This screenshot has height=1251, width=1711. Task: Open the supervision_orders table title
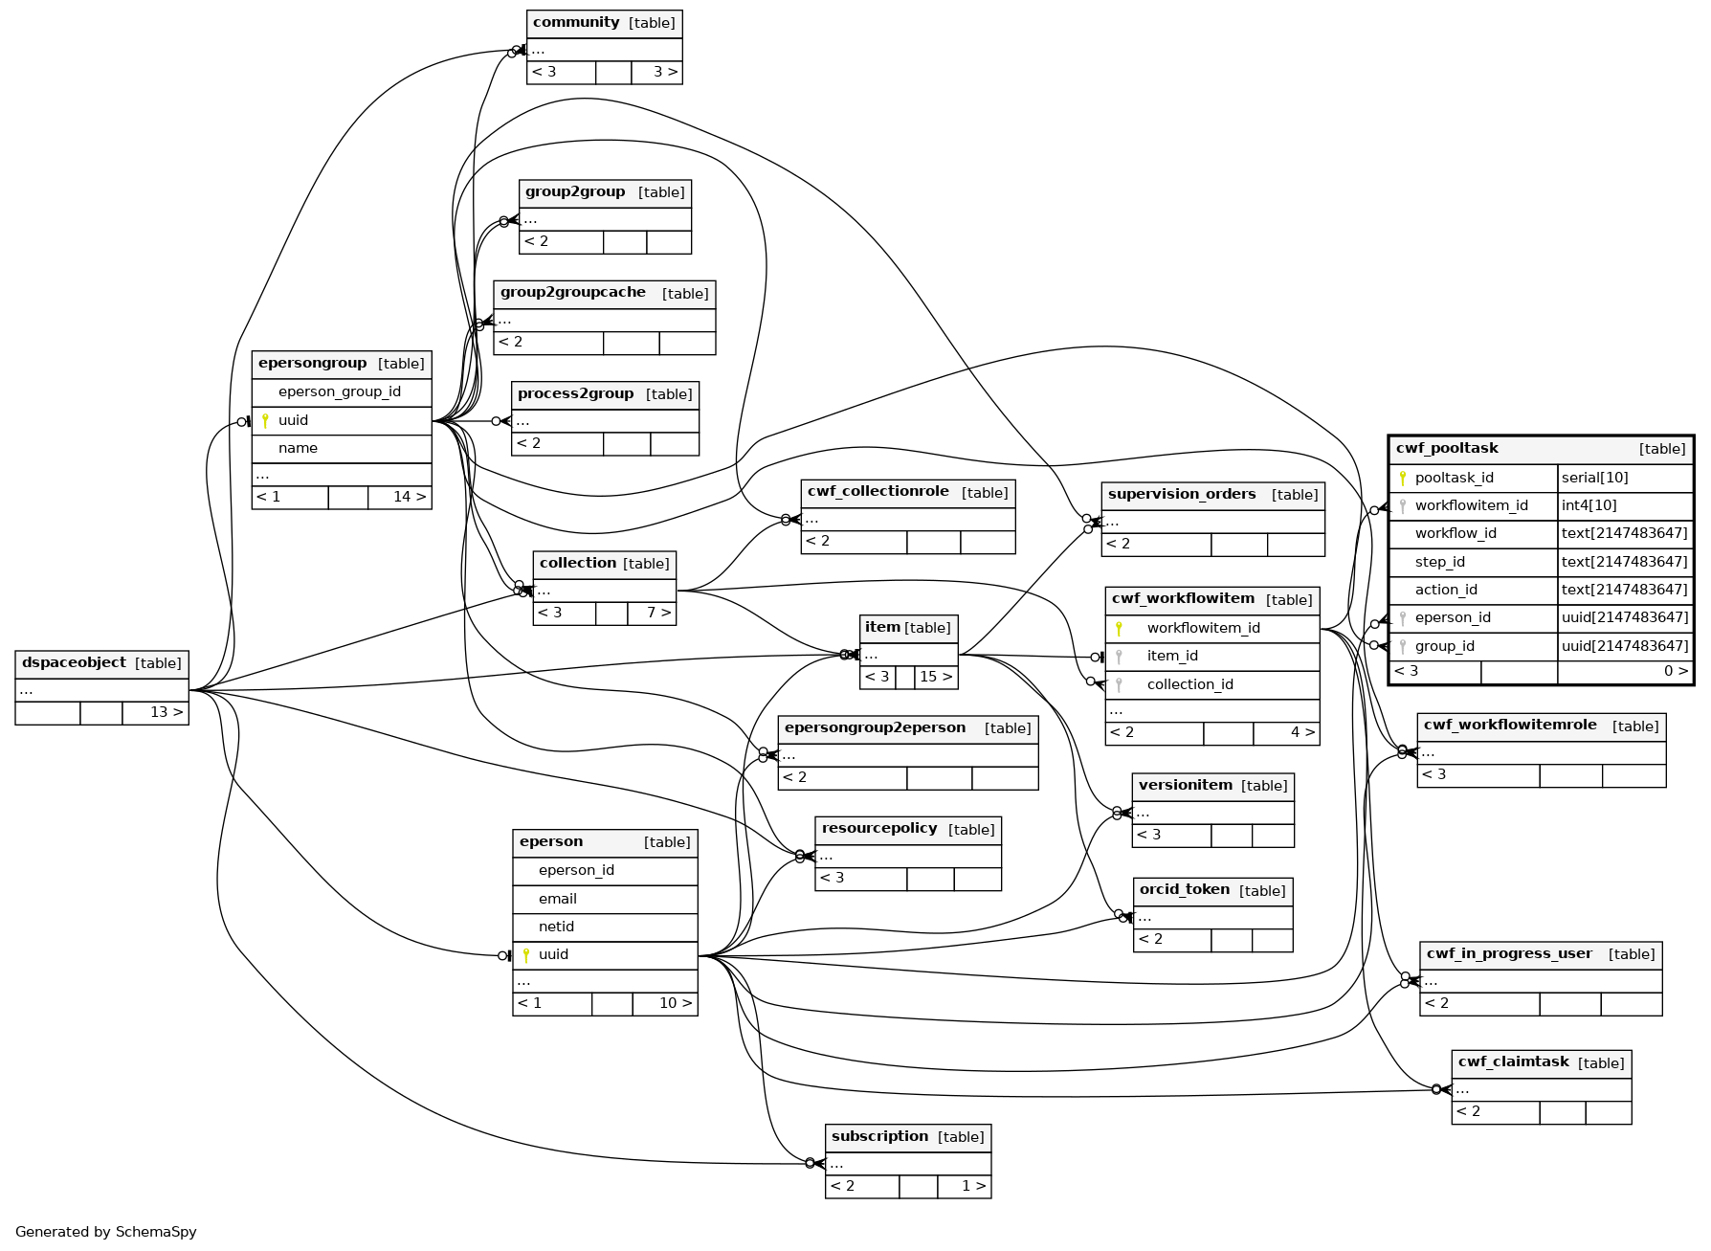pos(1212,495)
